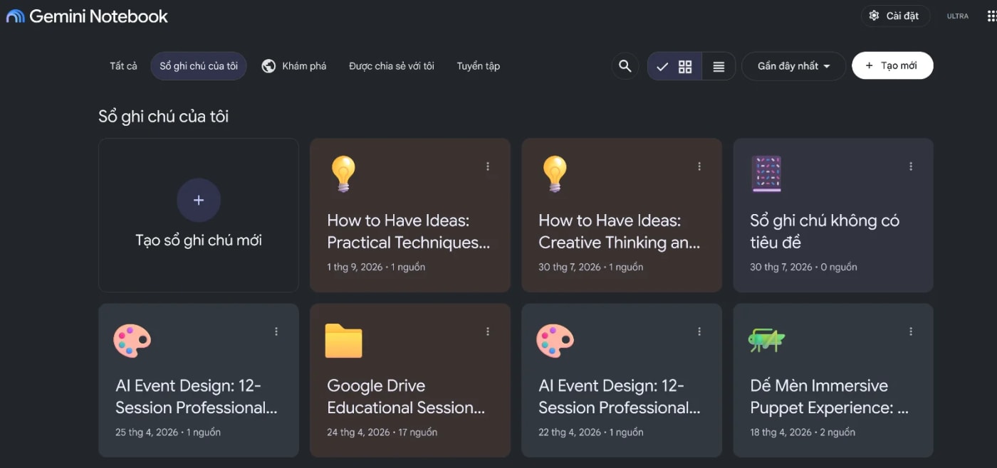Click the Gemini Notebook rainbow logo
The height and width of the screenshot is (468, 997).
point(15,16)
